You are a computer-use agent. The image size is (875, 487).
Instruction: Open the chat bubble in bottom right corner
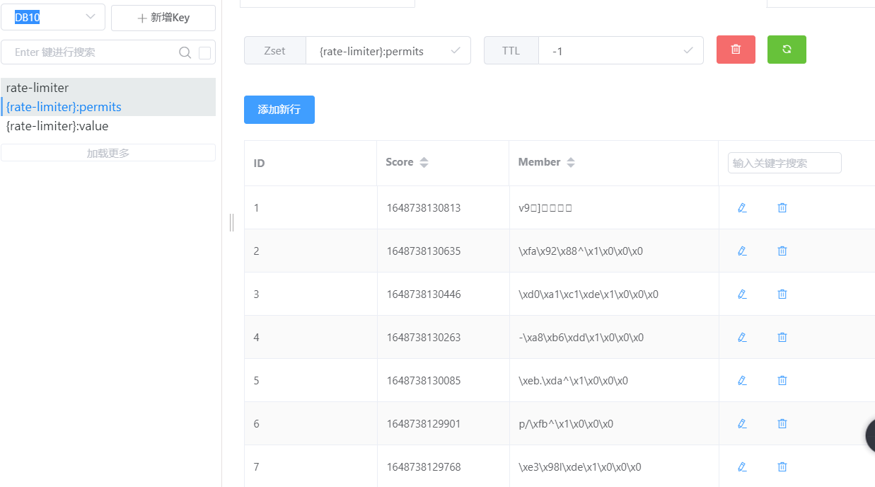870,435
